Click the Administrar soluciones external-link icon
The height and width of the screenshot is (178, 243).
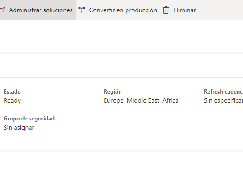point(2,10)
